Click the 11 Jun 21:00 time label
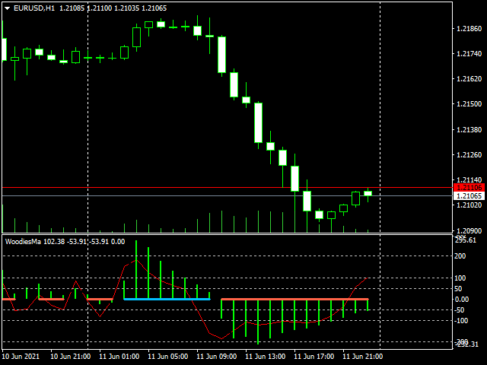 [x=363, y=357]
